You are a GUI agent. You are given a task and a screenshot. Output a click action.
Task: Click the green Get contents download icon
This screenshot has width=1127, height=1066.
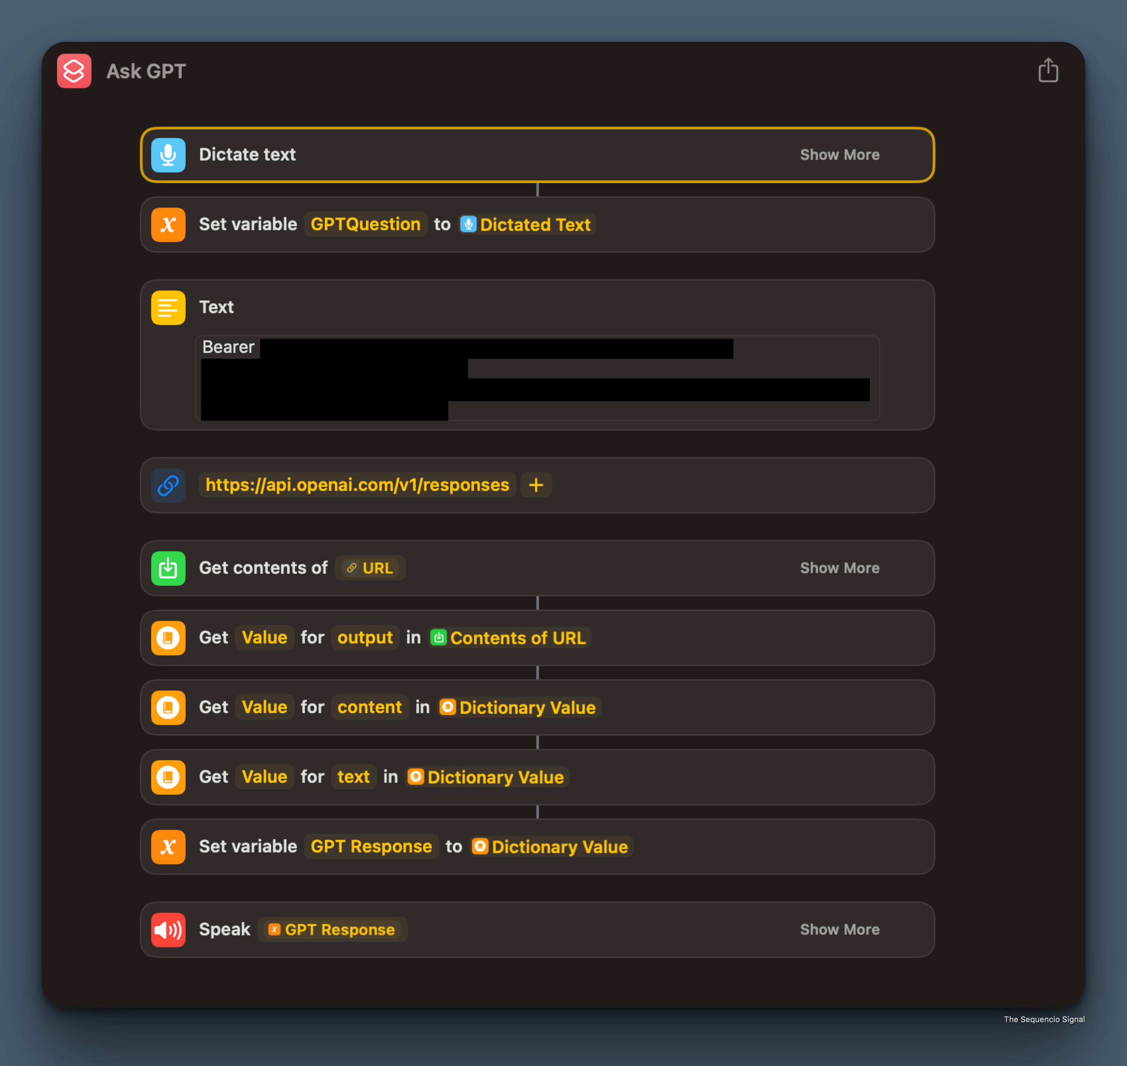(x=168, y=568)
